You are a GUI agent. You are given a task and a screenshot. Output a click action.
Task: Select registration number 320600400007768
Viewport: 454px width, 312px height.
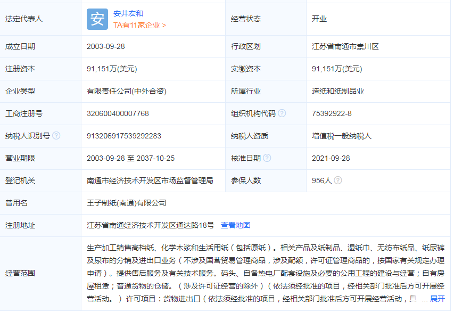click(x=118, y=113)
